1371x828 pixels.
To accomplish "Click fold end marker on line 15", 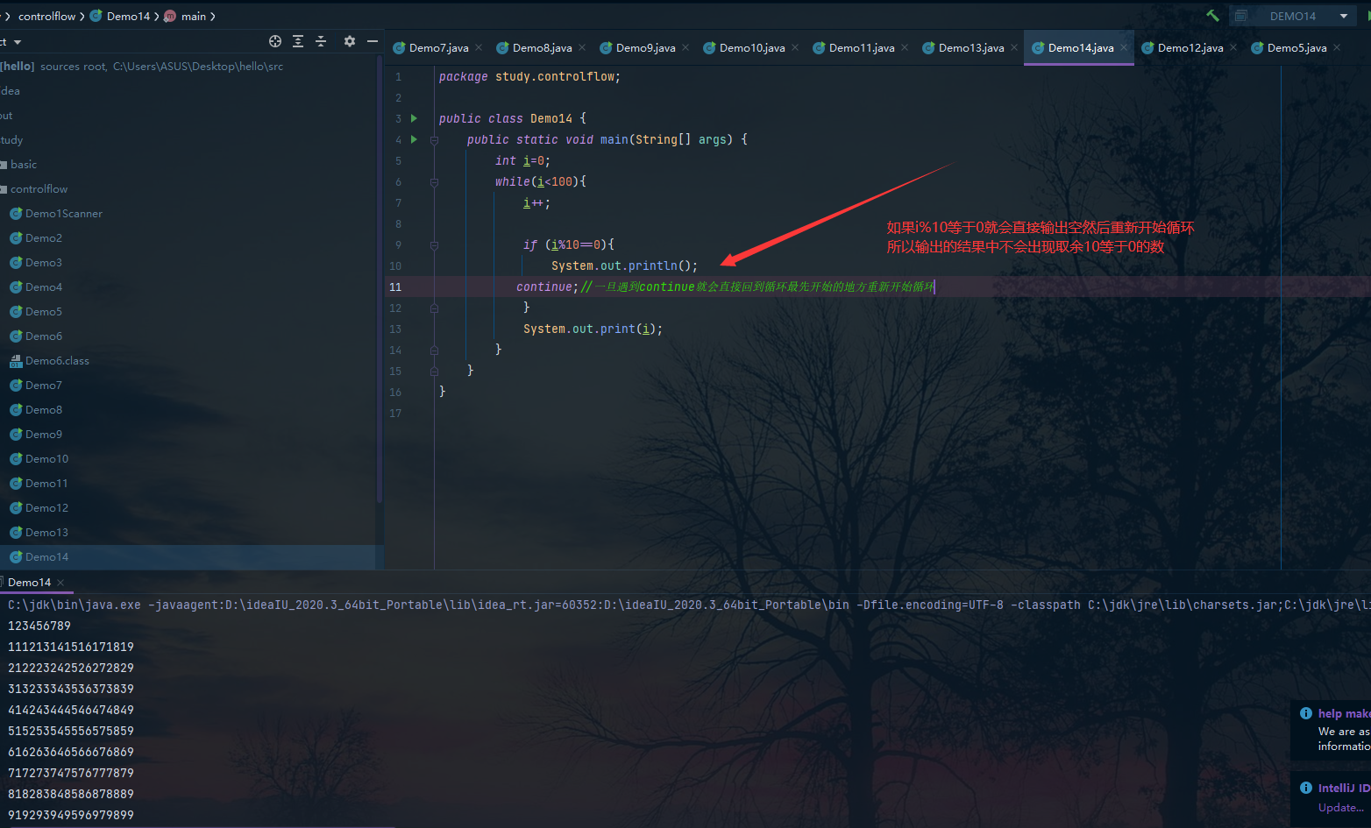I will (x=434, y=371).
